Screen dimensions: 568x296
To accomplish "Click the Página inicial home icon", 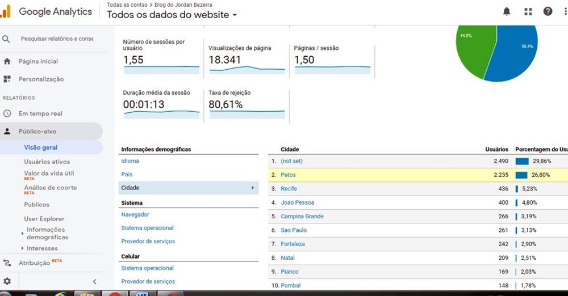I will click(x=7, y=61).
